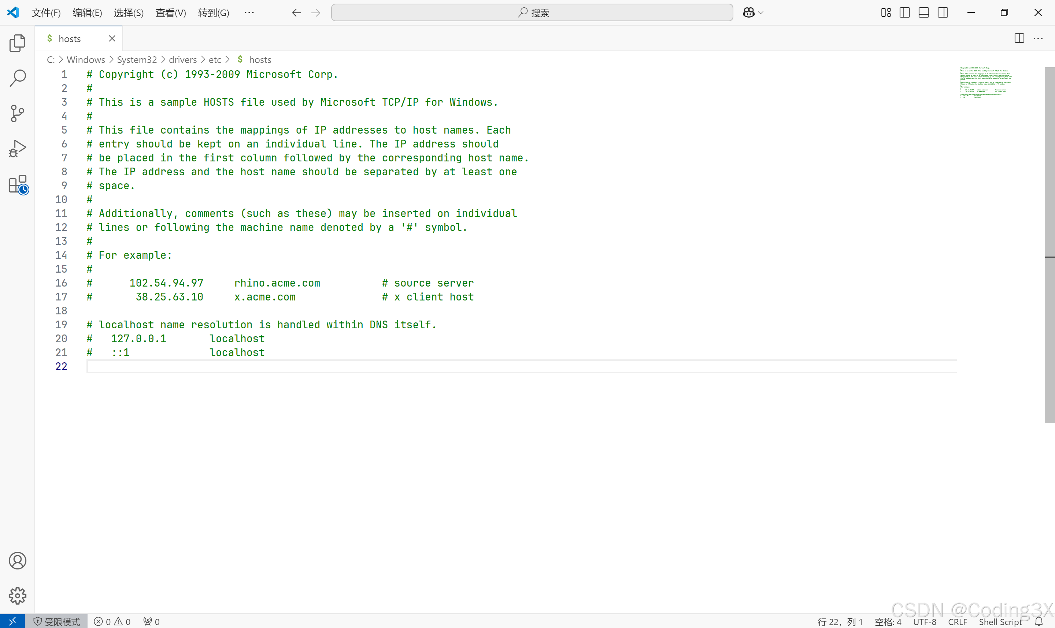Open the Explorer view in activity bar
This screenshot has width=1055, height=628.
click(17, 43)
